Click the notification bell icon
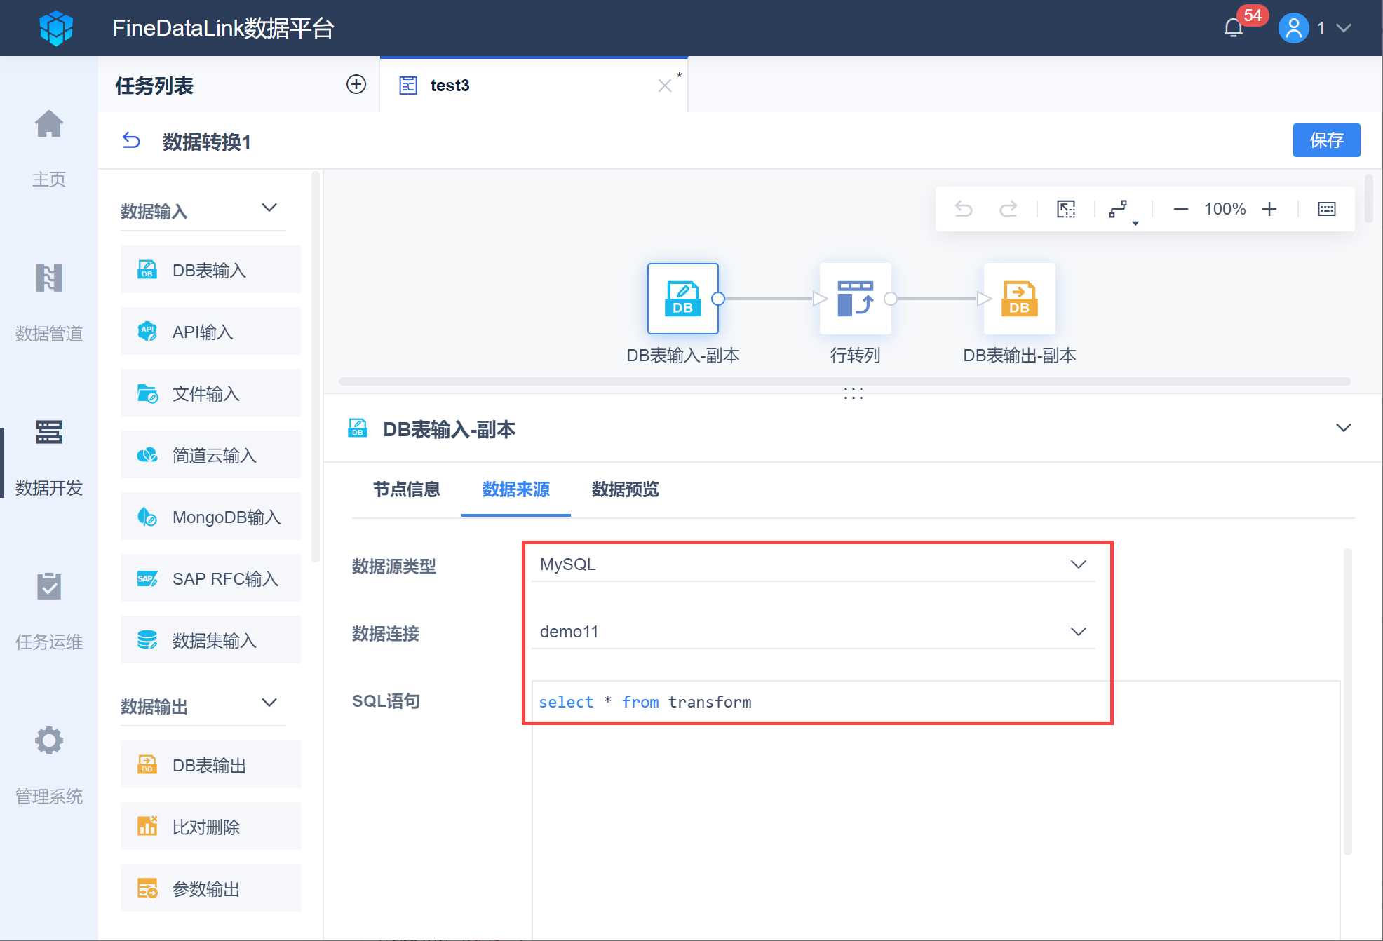This screenshot has height=941, width=1383. coord(1233,28)
